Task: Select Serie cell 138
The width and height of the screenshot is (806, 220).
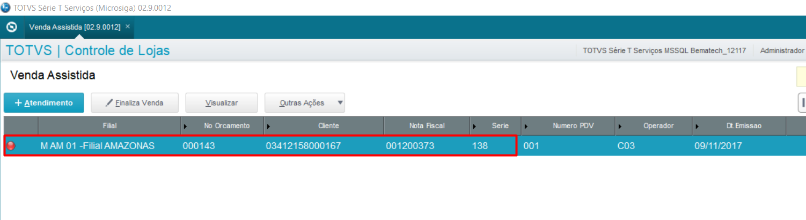Action: tap(495, 145)
